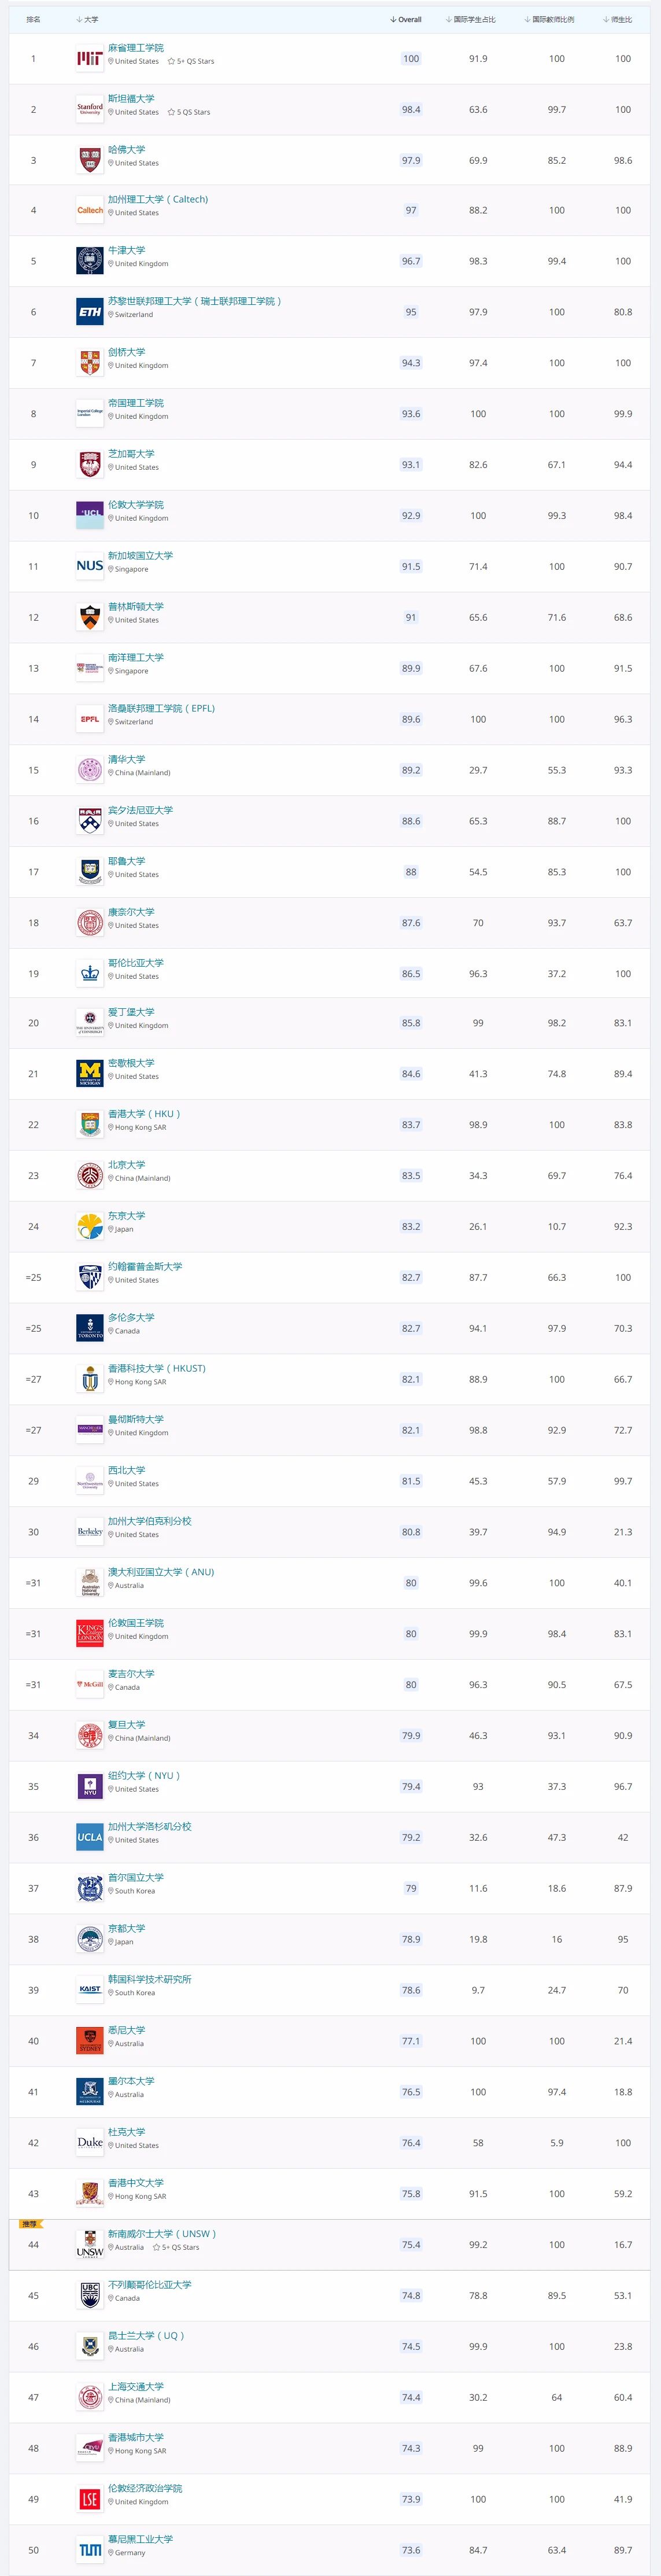Open the 清华大学 university link
661x2576 pixels.
(127, 759)
